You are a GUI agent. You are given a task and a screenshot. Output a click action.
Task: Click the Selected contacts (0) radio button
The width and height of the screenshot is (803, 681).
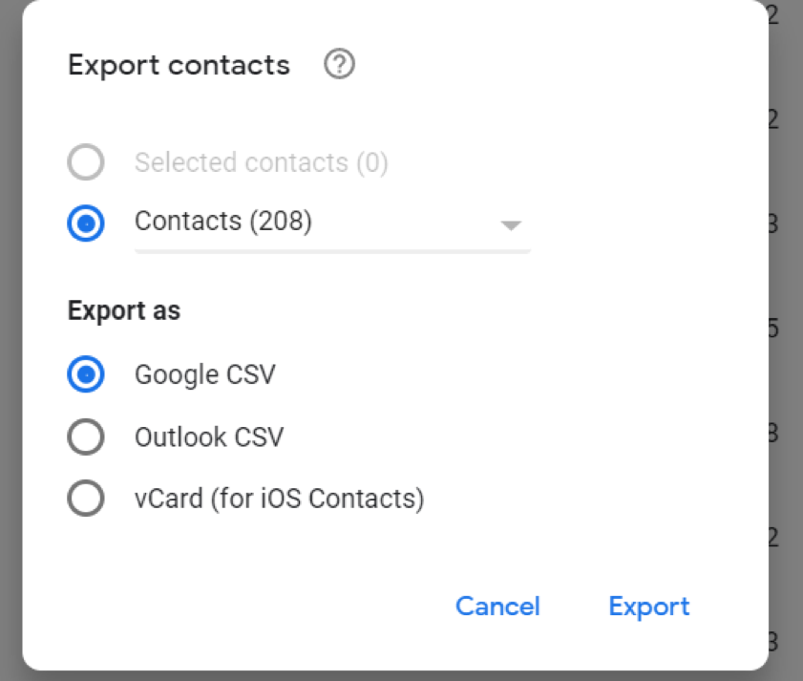tap(86, 163)
